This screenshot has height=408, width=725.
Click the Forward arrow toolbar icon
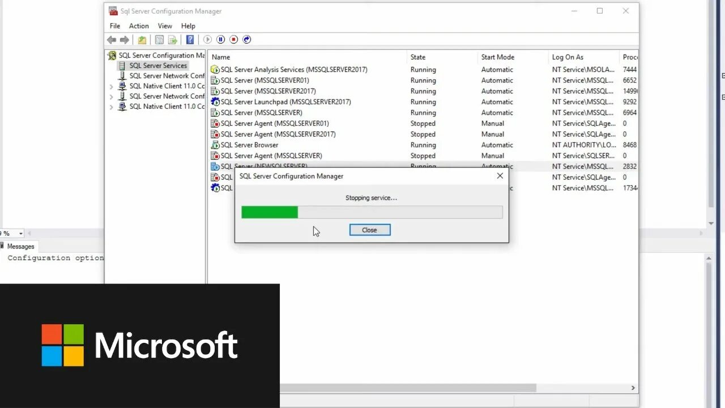point(124,40)
